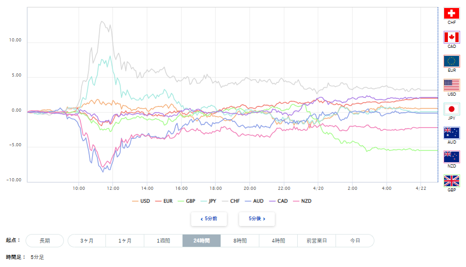Image resolution: width=466 pixels, height=267 pixels.
Task: Select the 1ヶ月 start point
Action: 125,240
